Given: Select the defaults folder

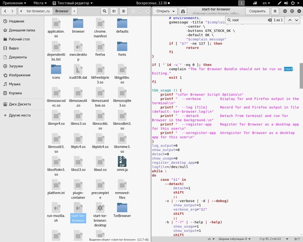Looking at the screenshot, I should [122, 25].
